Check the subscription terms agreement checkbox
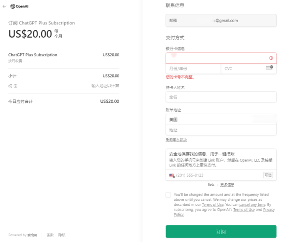Screen dimensions: 294x242 [x=168, y=195]
